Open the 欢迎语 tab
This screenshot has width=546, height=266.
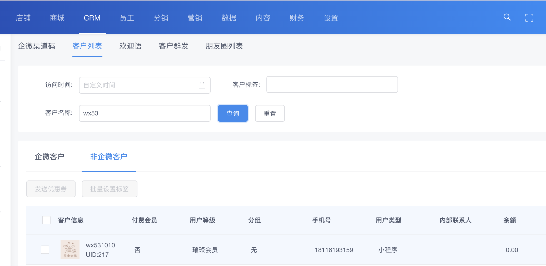coord(130,46)
